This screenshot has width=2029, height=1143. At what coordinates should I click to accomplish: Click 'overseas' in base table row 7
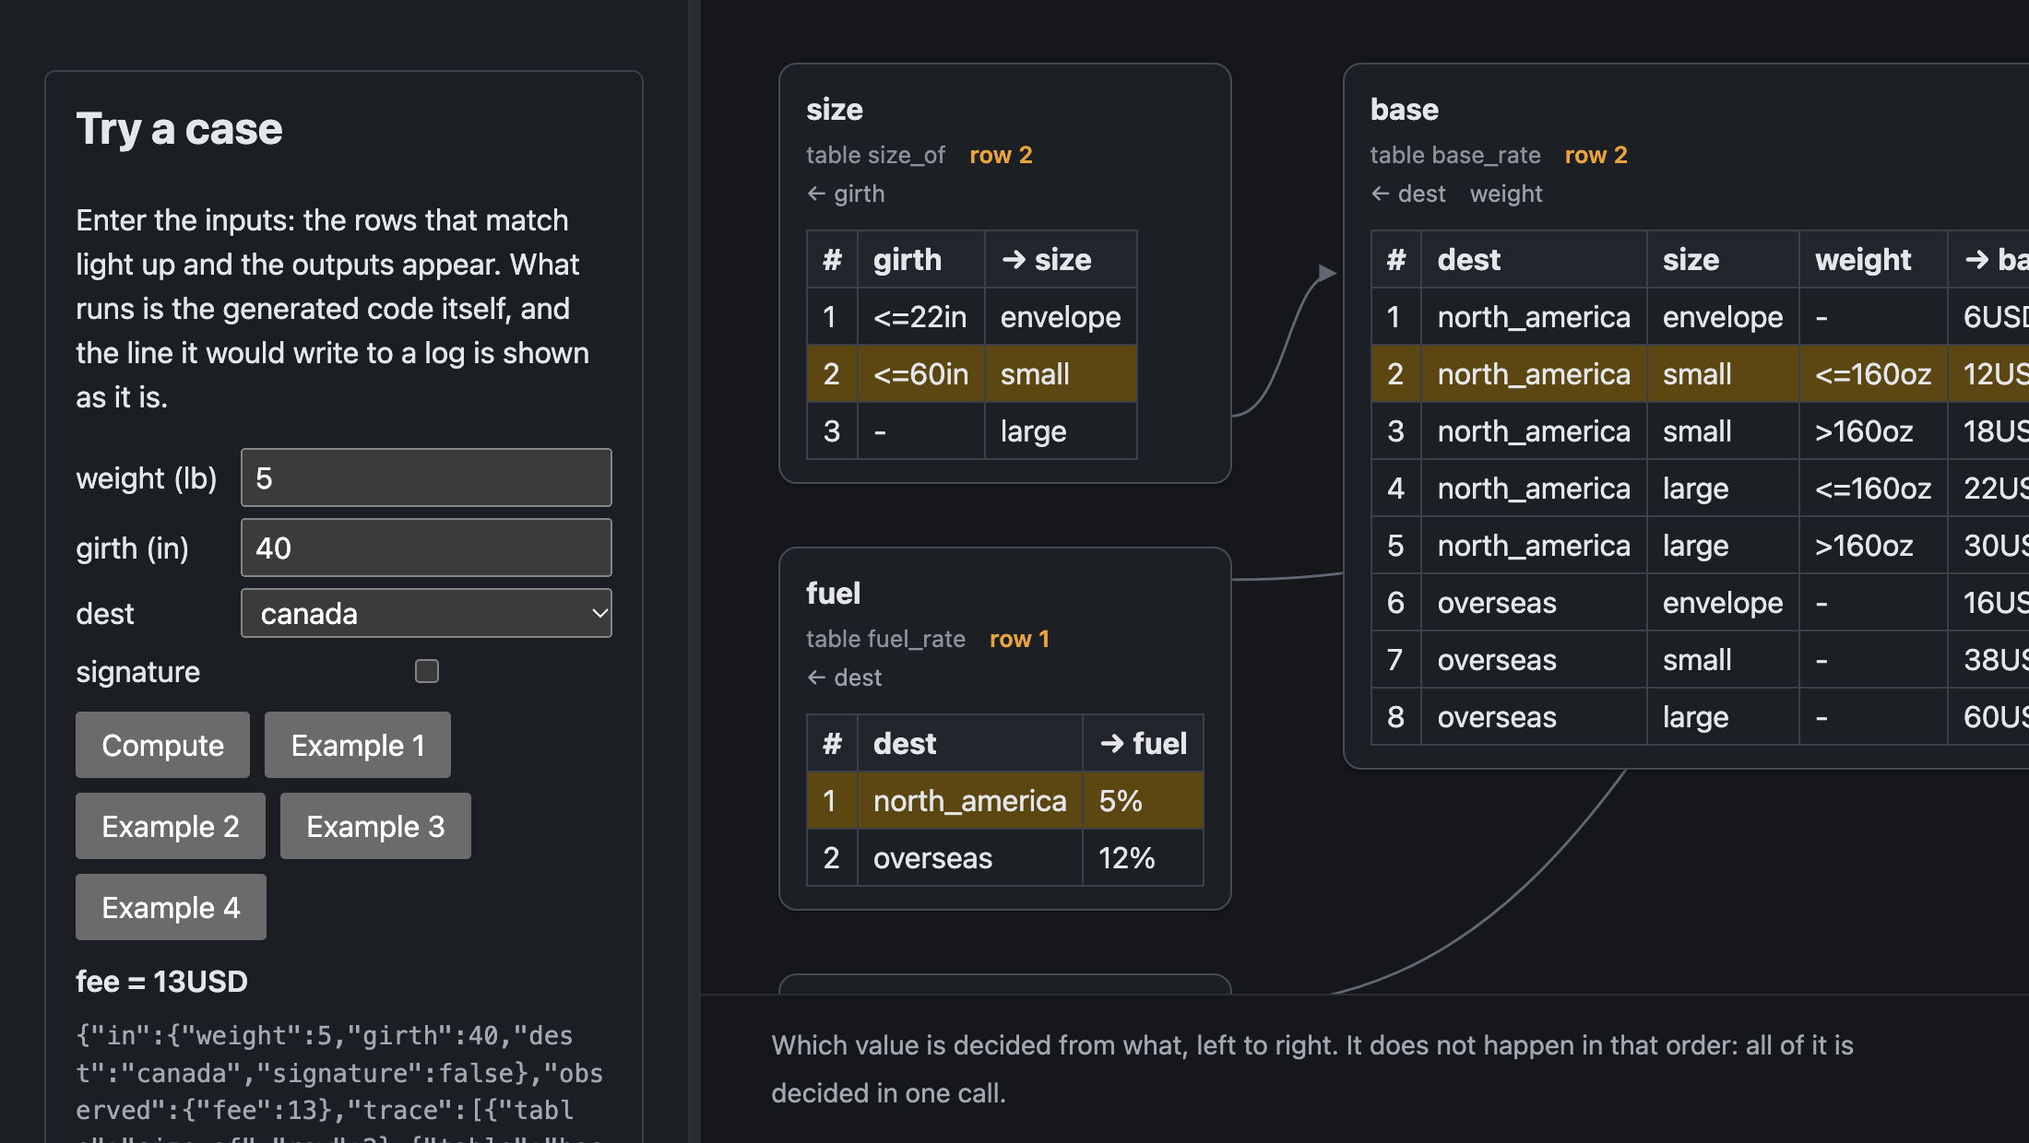pyautogui.click(x=1534, y=660)
